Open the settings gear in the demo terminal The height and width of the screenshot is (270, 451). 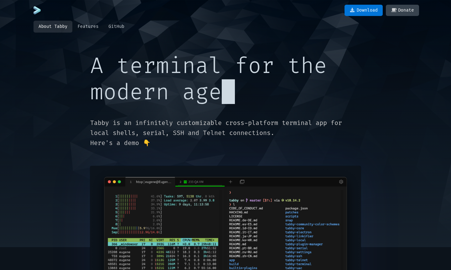pos(341,182)
